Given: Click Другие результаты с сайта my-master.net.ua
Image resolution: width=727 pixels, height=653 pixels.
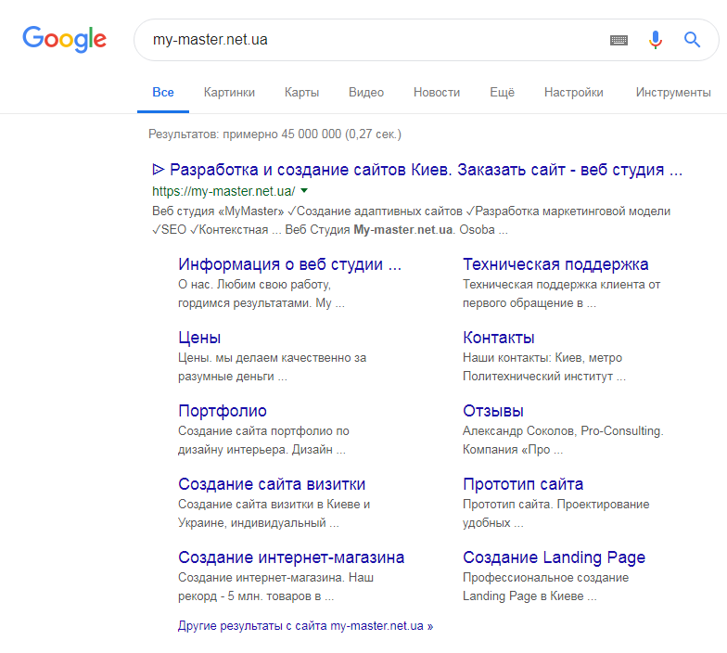Looking at the screenshot, I should click(306, 626).
